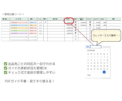This screenshot has height=101, width=122.
Task: Click the outlined date input cell above calendar
Action: click(x=96, y=47)
